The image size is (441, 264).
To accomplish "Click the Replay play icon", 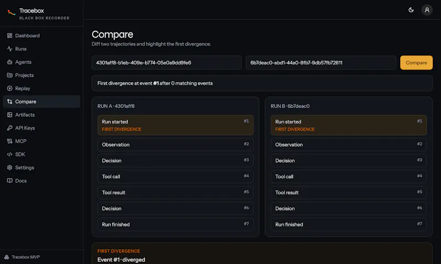I will point(9,89).
